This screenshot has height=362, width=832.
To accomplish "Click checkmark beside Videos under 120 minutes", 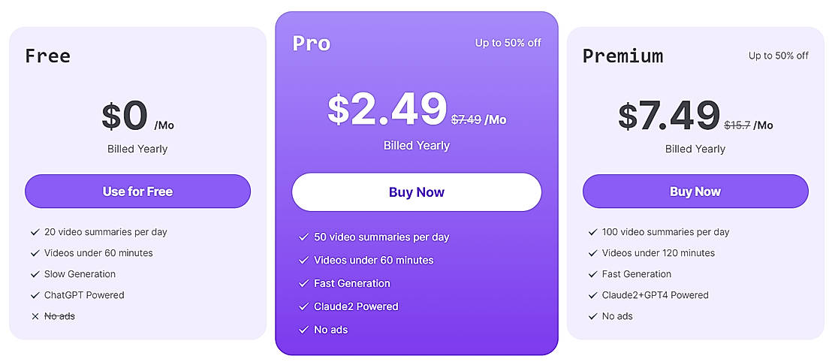I will point(593,253).
